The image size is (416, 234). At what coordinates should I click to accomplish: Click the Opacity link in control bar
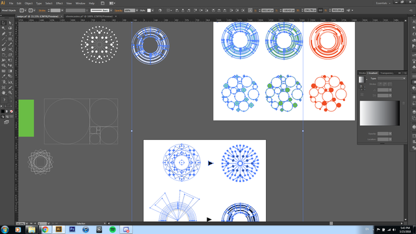(x=118, y=10)
